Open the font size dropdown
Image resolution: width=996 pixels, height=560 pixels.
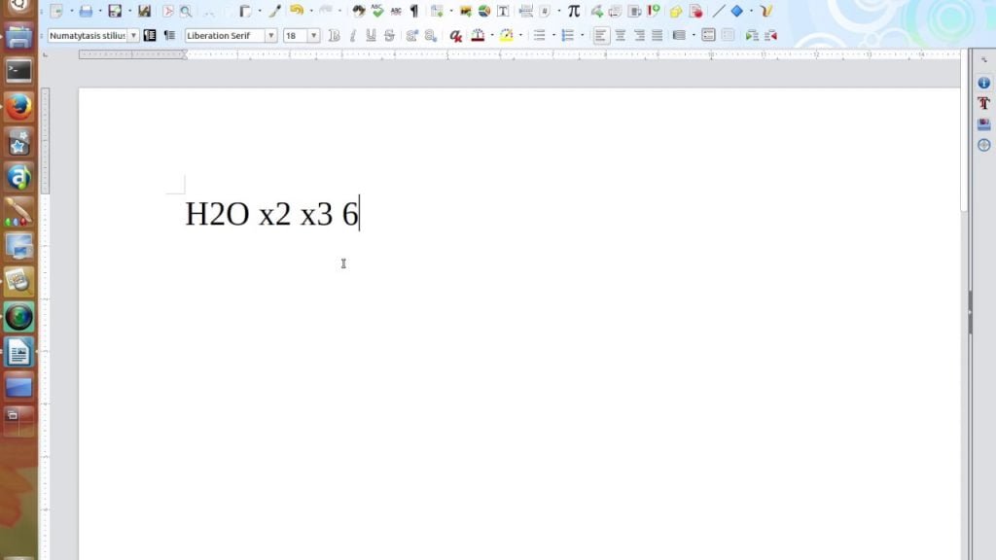click(314, 36)
